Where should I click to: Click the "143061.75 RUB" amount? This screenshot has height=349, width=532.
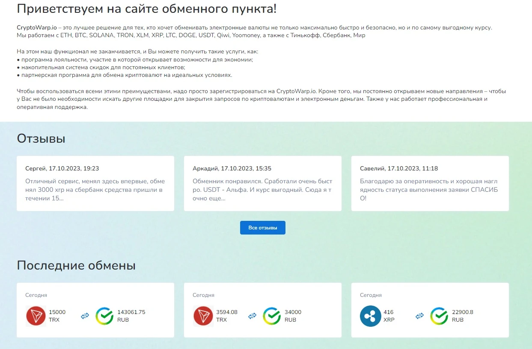point(131,316)
